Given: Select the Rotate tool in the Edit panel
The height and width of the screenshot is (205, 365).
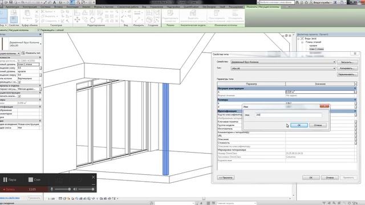Looking at the screenshot, I should 92,20.
